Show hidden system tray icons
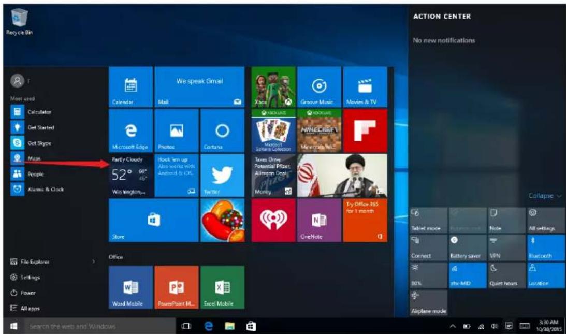566x334 pixels. (x=453, y=327)
